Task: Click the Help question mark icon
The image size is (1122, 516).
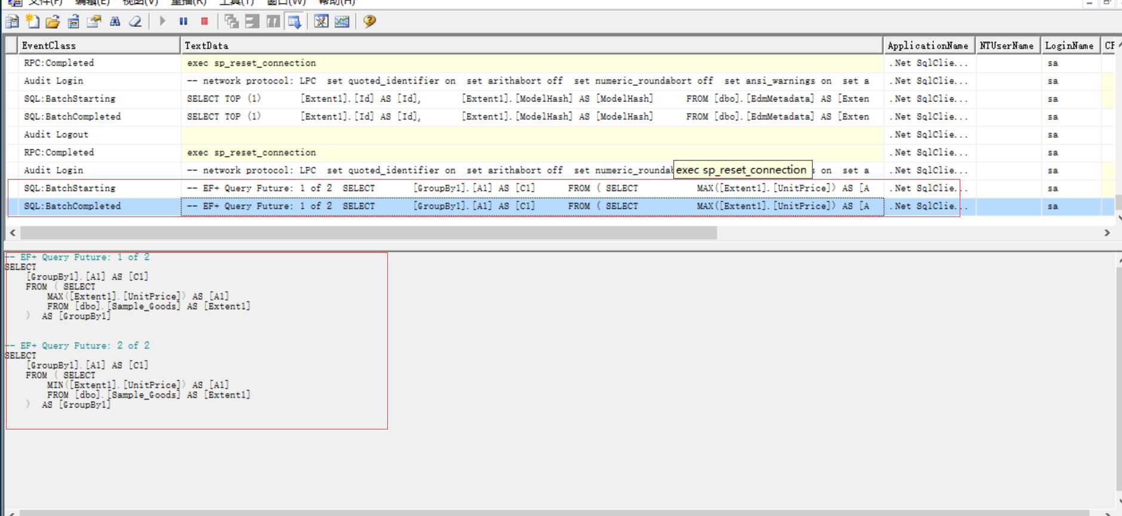Action: [x=369, y=22]
